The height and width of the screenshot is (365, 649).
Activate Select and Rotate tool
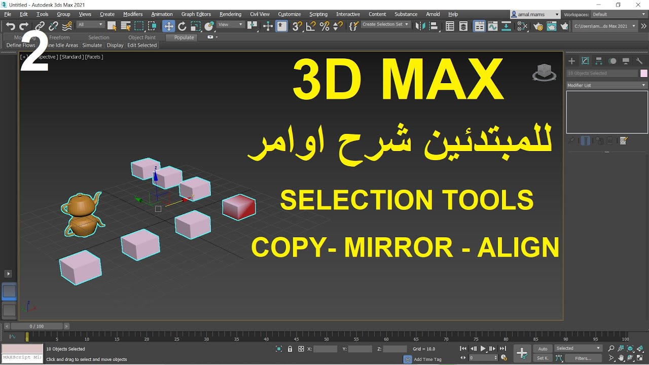click(182, 26)
